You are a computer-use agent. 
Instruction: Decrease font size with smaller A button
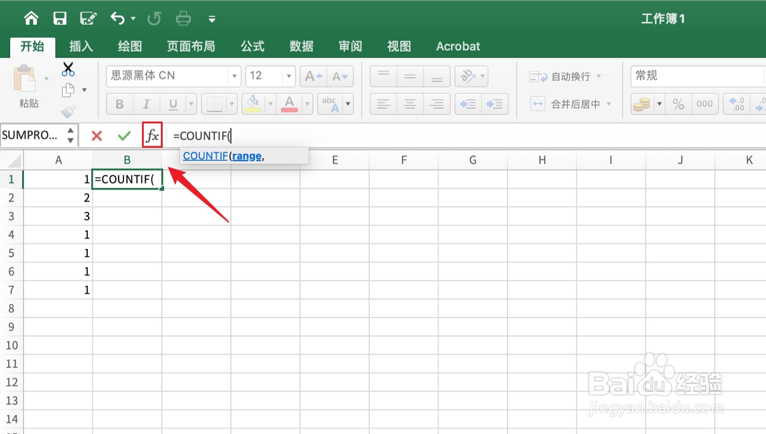[x=340, y=76]
